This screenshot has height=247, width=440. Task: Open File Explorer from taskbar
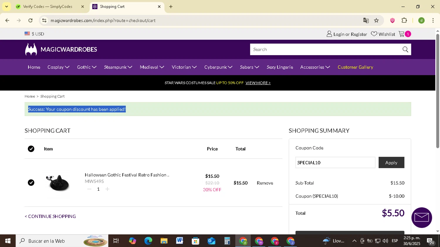pos(164,241)
